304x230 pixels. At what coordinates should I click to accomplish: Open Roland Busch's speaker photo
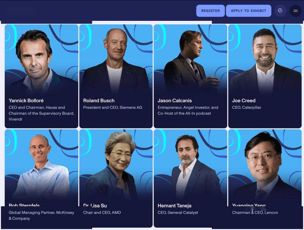click(x=116, y=60)
